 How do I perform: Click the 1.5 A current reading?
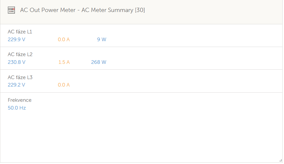tap(64, 62)
